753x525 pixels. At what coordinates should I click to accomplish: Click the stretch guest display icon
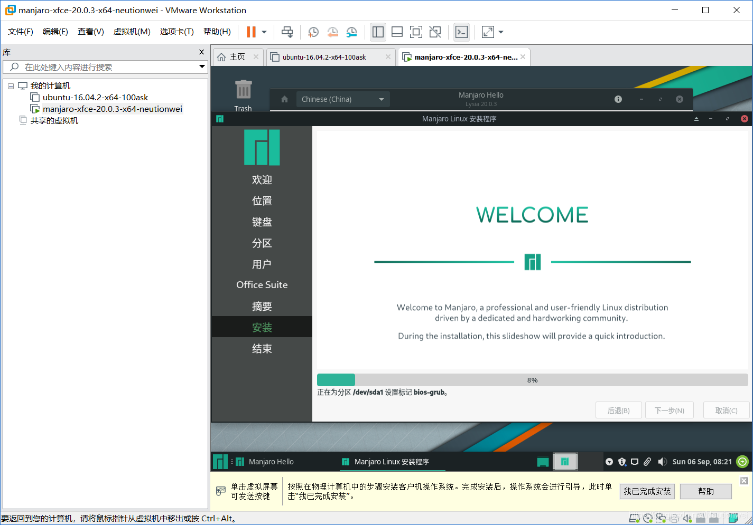(x=488, y=32)
